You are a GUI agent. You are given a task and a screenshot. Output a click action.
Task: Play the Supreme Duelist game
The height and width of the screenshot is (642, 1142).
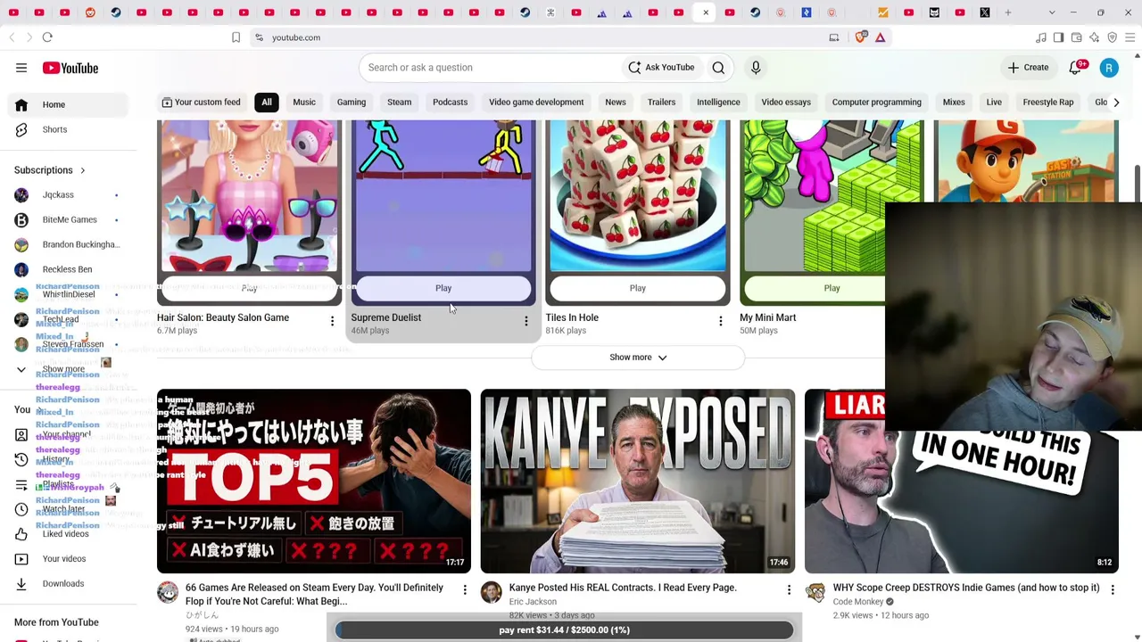coord(443,288)
